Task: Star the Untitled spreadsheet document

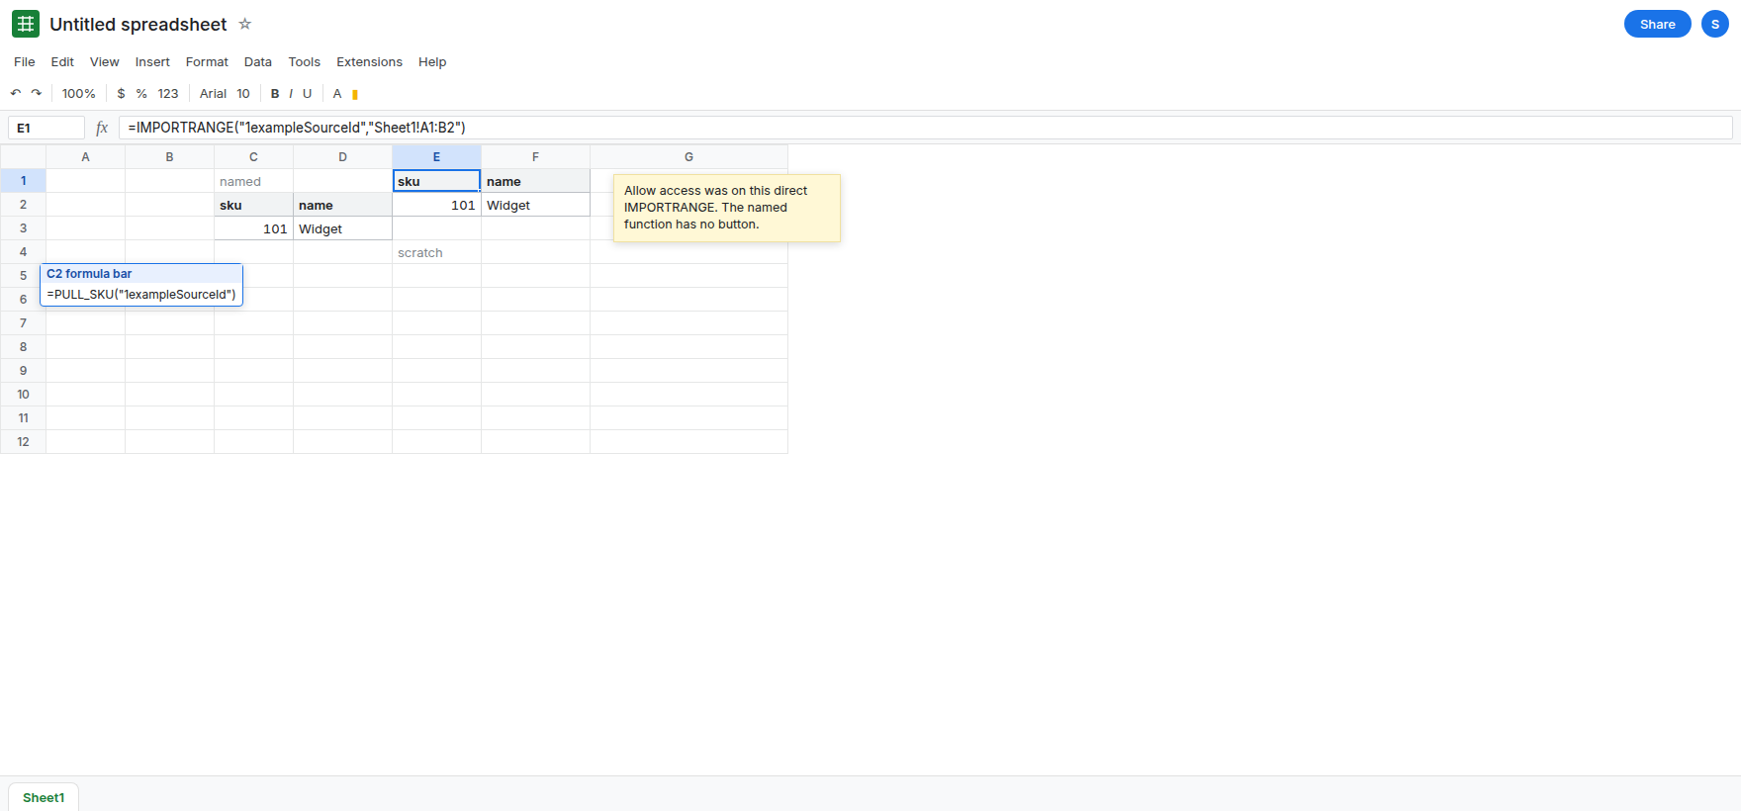Action: [x=245, y=24]
